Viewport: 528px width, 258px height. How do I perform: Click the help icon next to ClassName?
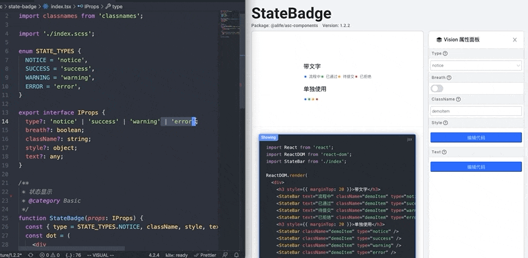tap(458, 99)
